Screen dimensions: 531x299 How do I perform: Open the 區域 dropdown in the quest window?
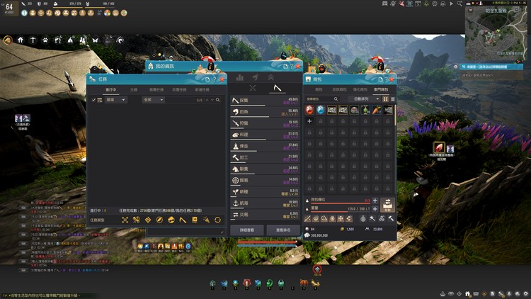(116, 100)
